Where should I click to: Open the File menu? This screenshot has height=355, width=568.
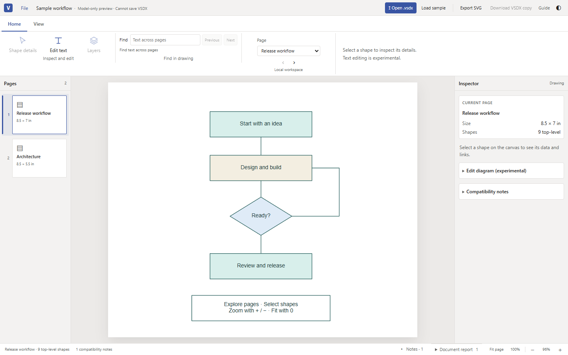(24, 8)
